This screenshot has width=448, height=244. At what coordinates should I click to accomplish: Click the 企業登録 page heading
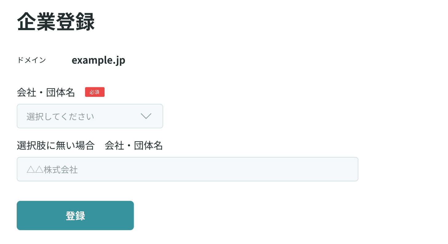pyautogui.click(x=56, y=21)
